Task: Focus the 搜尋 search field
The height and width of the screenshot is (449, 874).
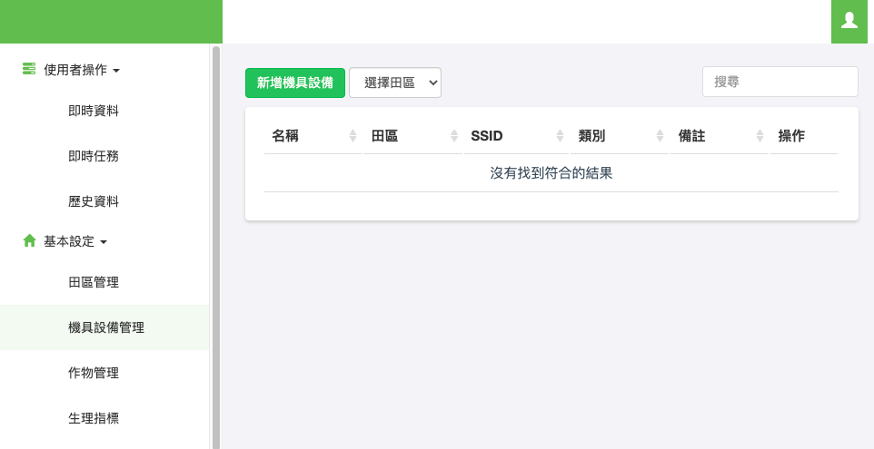Action: [780, 82]
